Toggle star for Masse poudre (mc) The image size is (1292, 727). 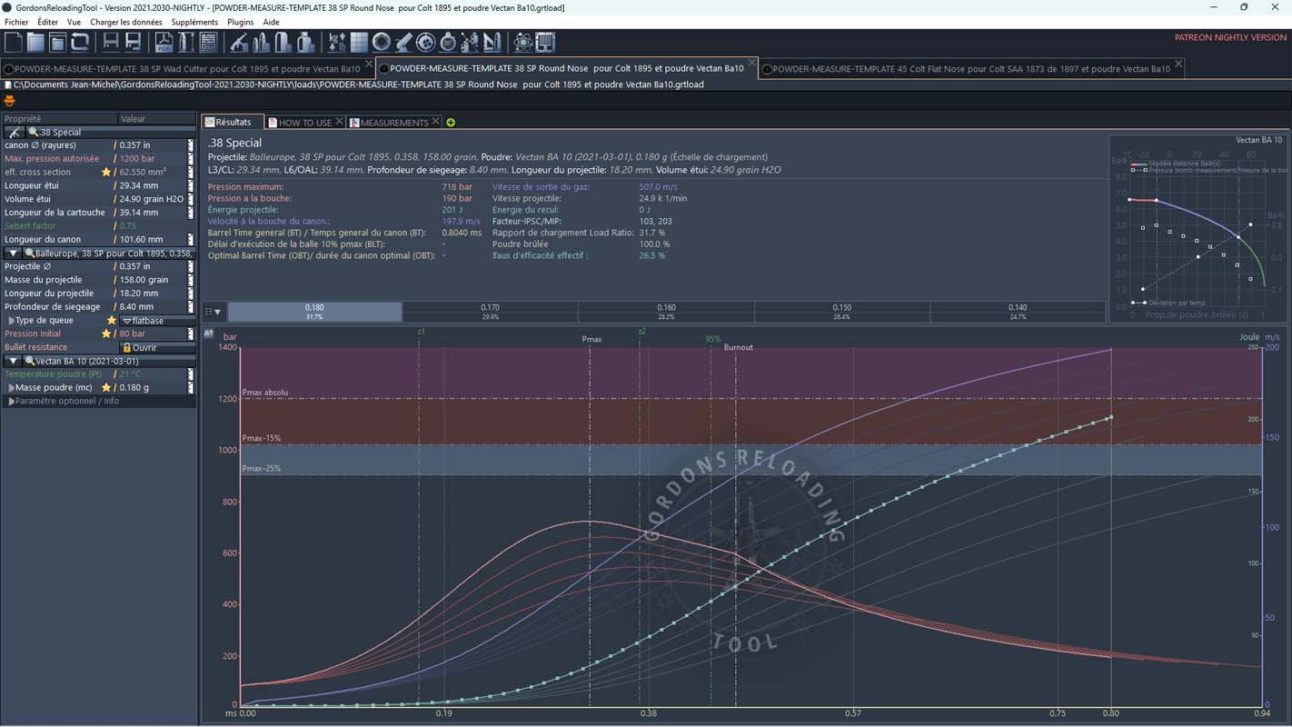pos(106,387)
